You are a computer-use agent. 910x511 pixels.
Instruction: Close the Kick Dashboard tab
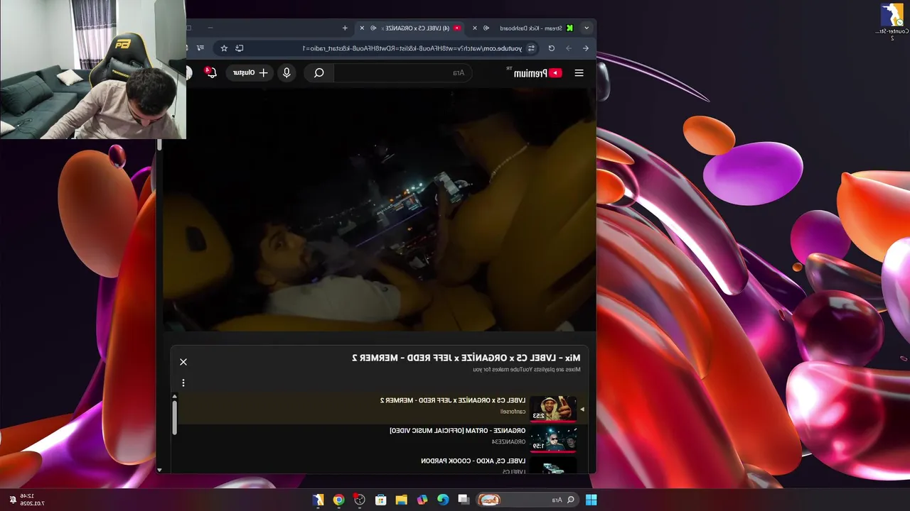[476, 28]
